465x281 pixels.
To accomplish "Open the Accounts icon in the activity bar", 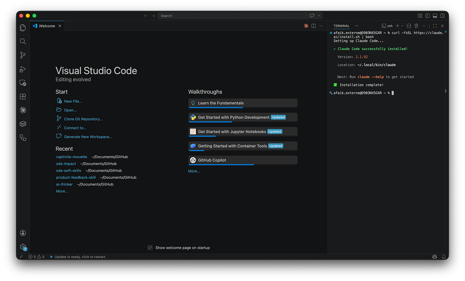I will 23,233.
